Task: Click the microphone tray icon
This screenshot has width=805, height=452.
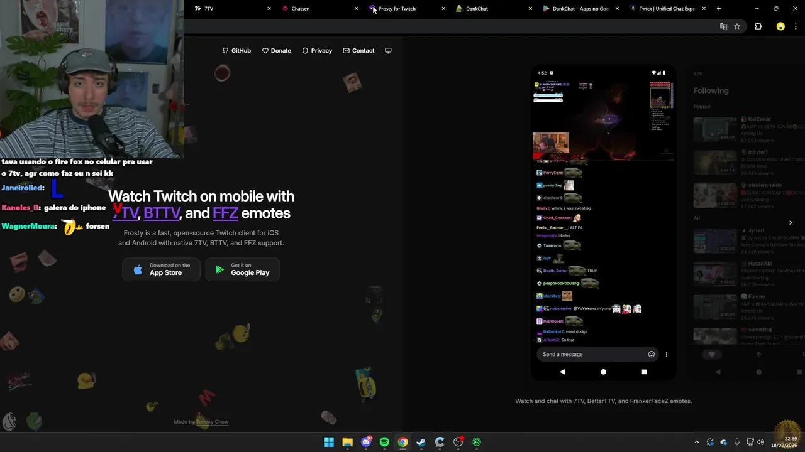Action: coord(736,442)
